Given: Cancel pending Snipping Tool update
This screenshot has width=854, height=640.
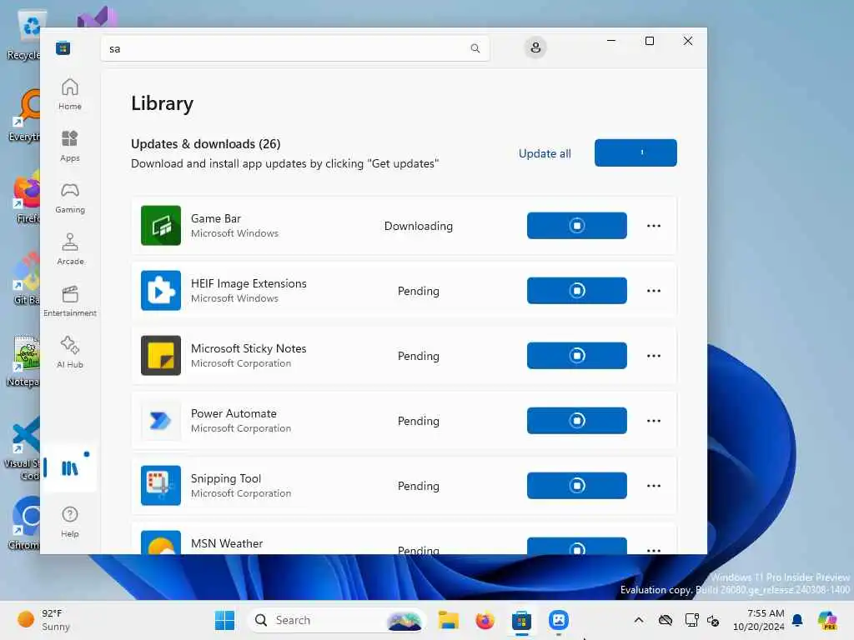Looking at the screenshot, I should [577, 486].
